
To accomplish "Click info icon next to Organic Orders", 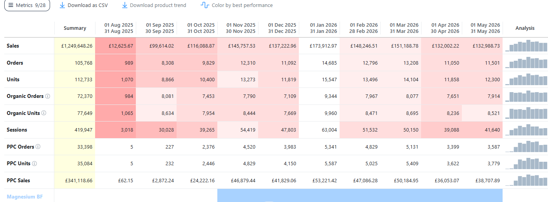I will pos(48,96).
